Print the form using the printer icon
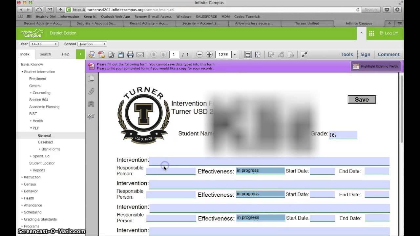The height and width of the screenshot is (236, 420). tap(130, 54)
